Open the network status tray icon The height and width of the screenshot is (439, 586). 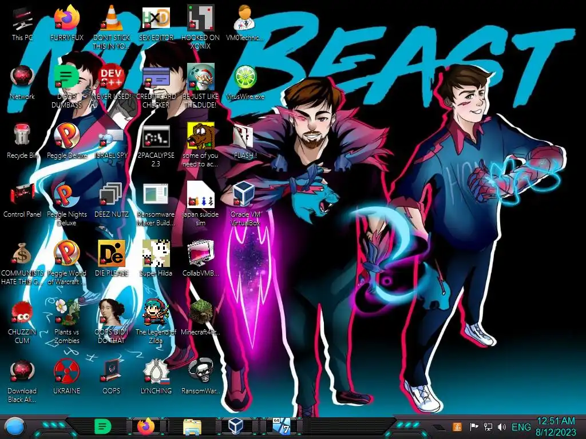click(488, 426)
